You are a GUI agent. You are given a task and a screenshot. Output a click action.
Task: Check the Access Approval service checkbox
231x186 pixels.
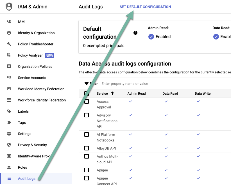pyautogui.click(x=86, y=101)
